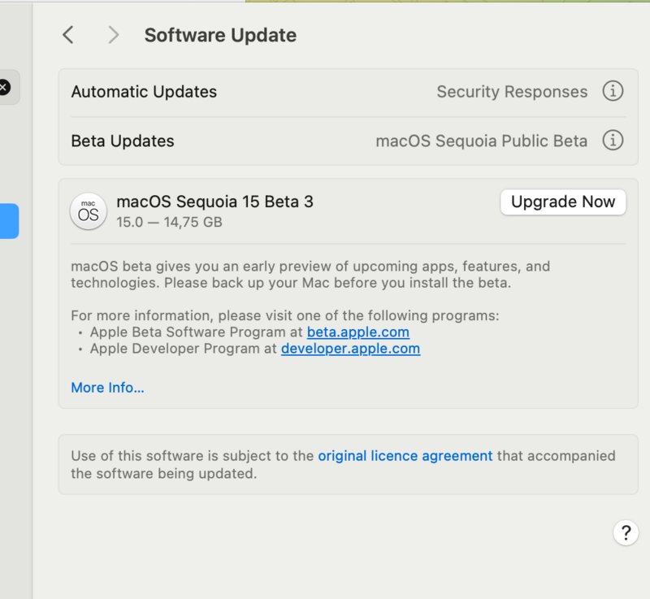This screenshot has height=599, width=650.
Task: Open the developer.apple.com link
Action: click(x=350, y=349)
